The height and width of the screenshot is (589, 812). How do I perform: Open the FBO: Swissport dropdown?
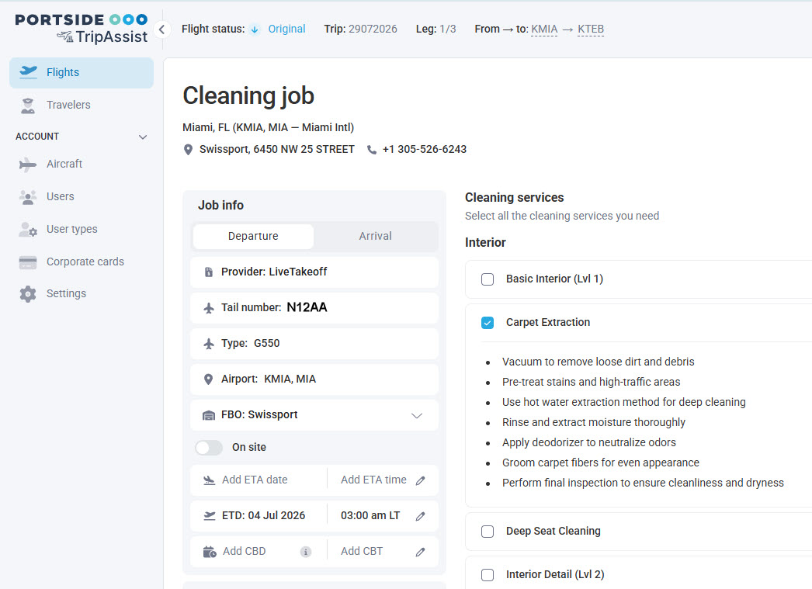tap(314, 415)
